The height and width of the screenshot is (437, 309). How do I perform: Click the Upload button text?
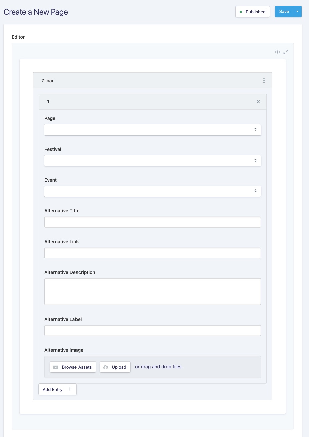(x=119, y=367)
